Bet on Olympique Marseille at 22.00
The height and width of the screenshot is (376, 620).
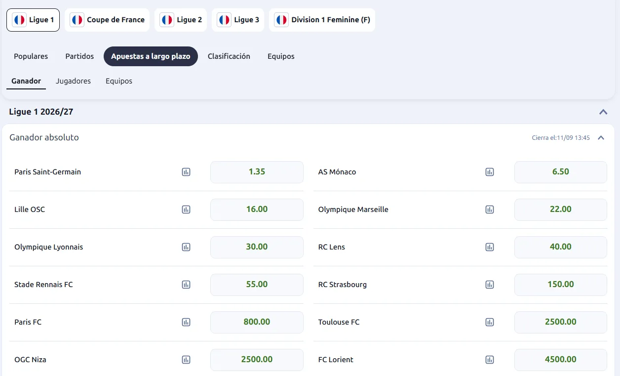tap(561, 209)
